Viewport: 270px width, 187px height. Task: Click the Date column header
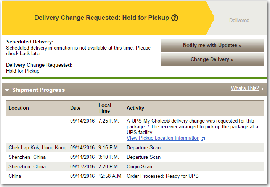point(75,108)
